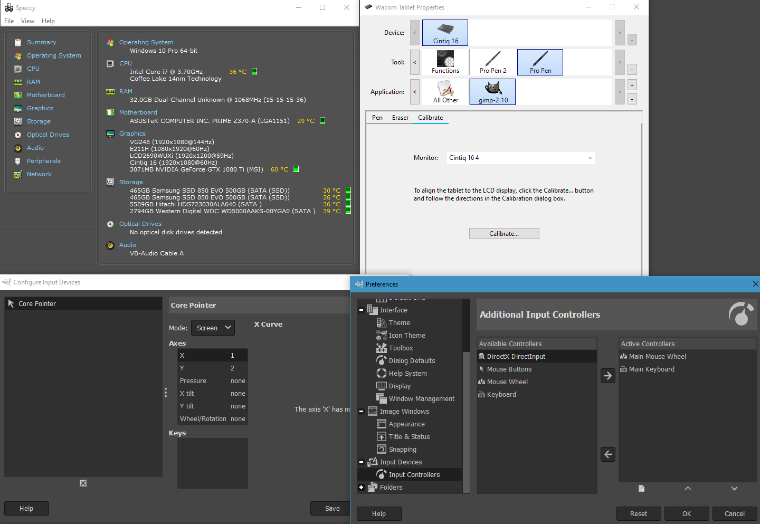Screen dimensions: 760x524
Task: Select Network in the Speccy sidebar
Action: pyautogui.click(x=39, y=174)
